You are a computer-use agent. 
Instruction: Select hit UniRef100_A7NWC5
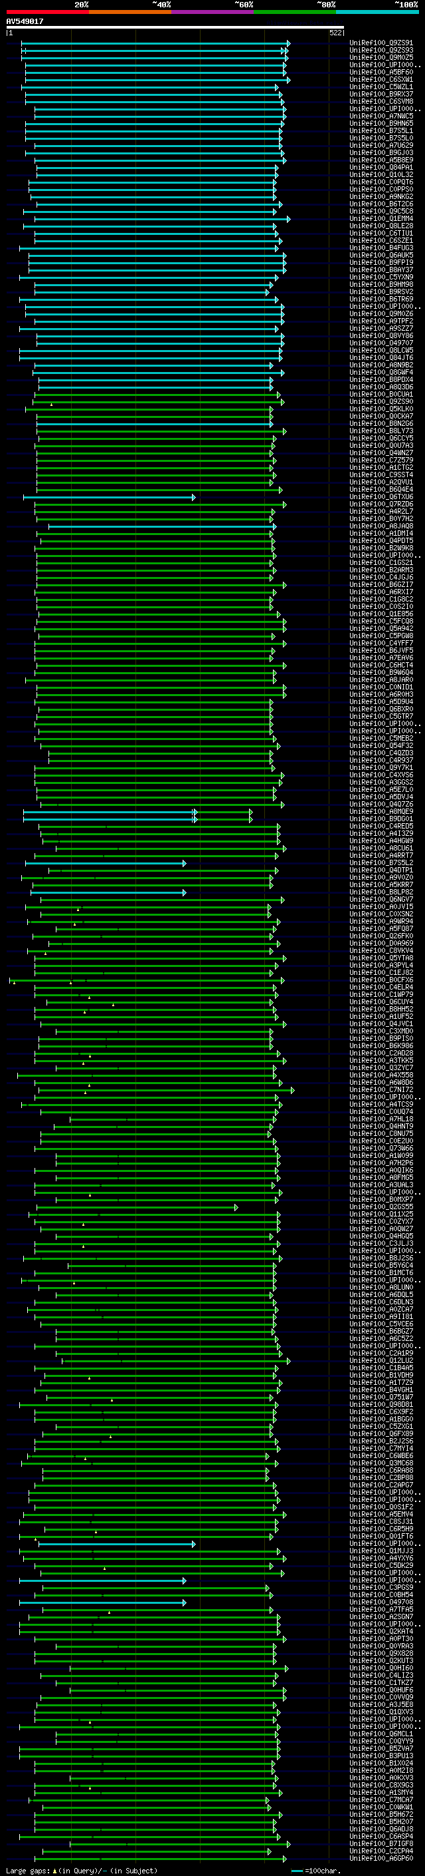pos(381,116)
